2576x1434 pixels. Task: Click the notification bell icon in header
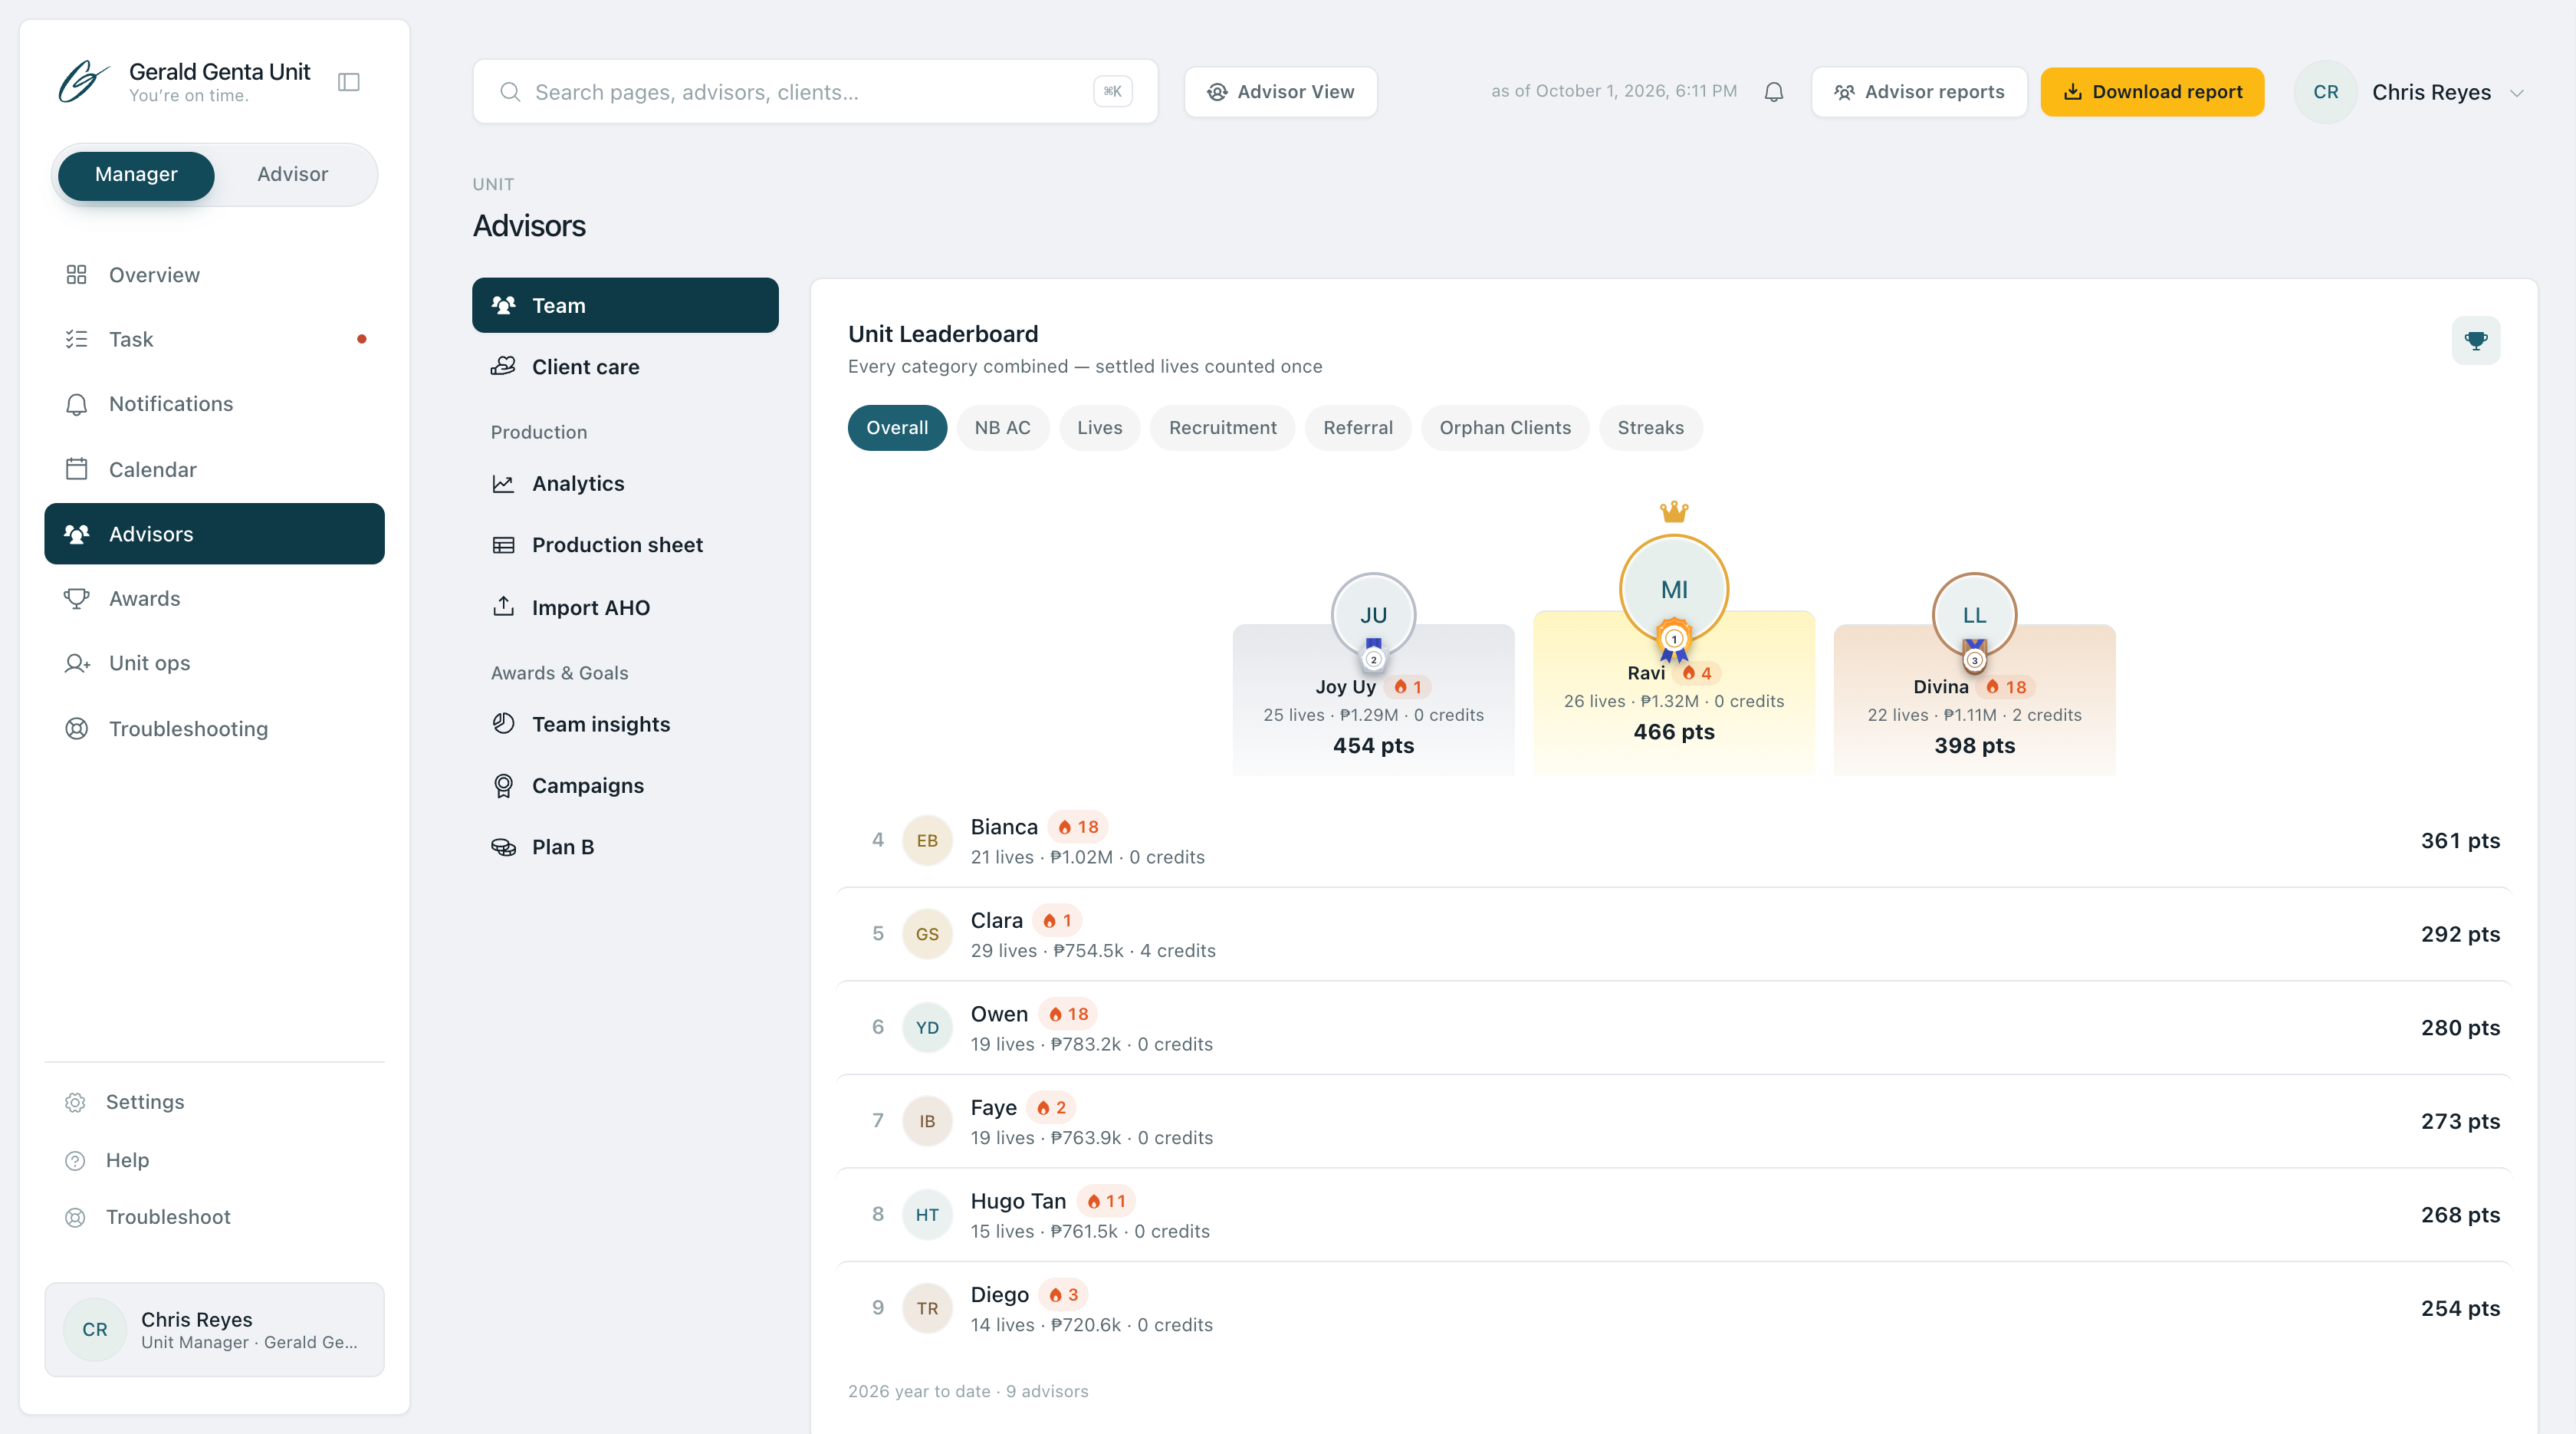point(1773,92)
